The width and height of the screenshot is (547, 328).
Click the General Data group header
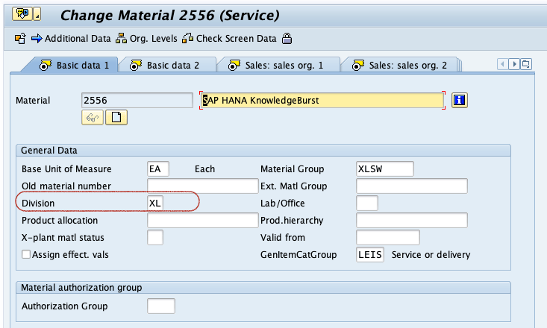pyautogui.click(x=263, y=151)
